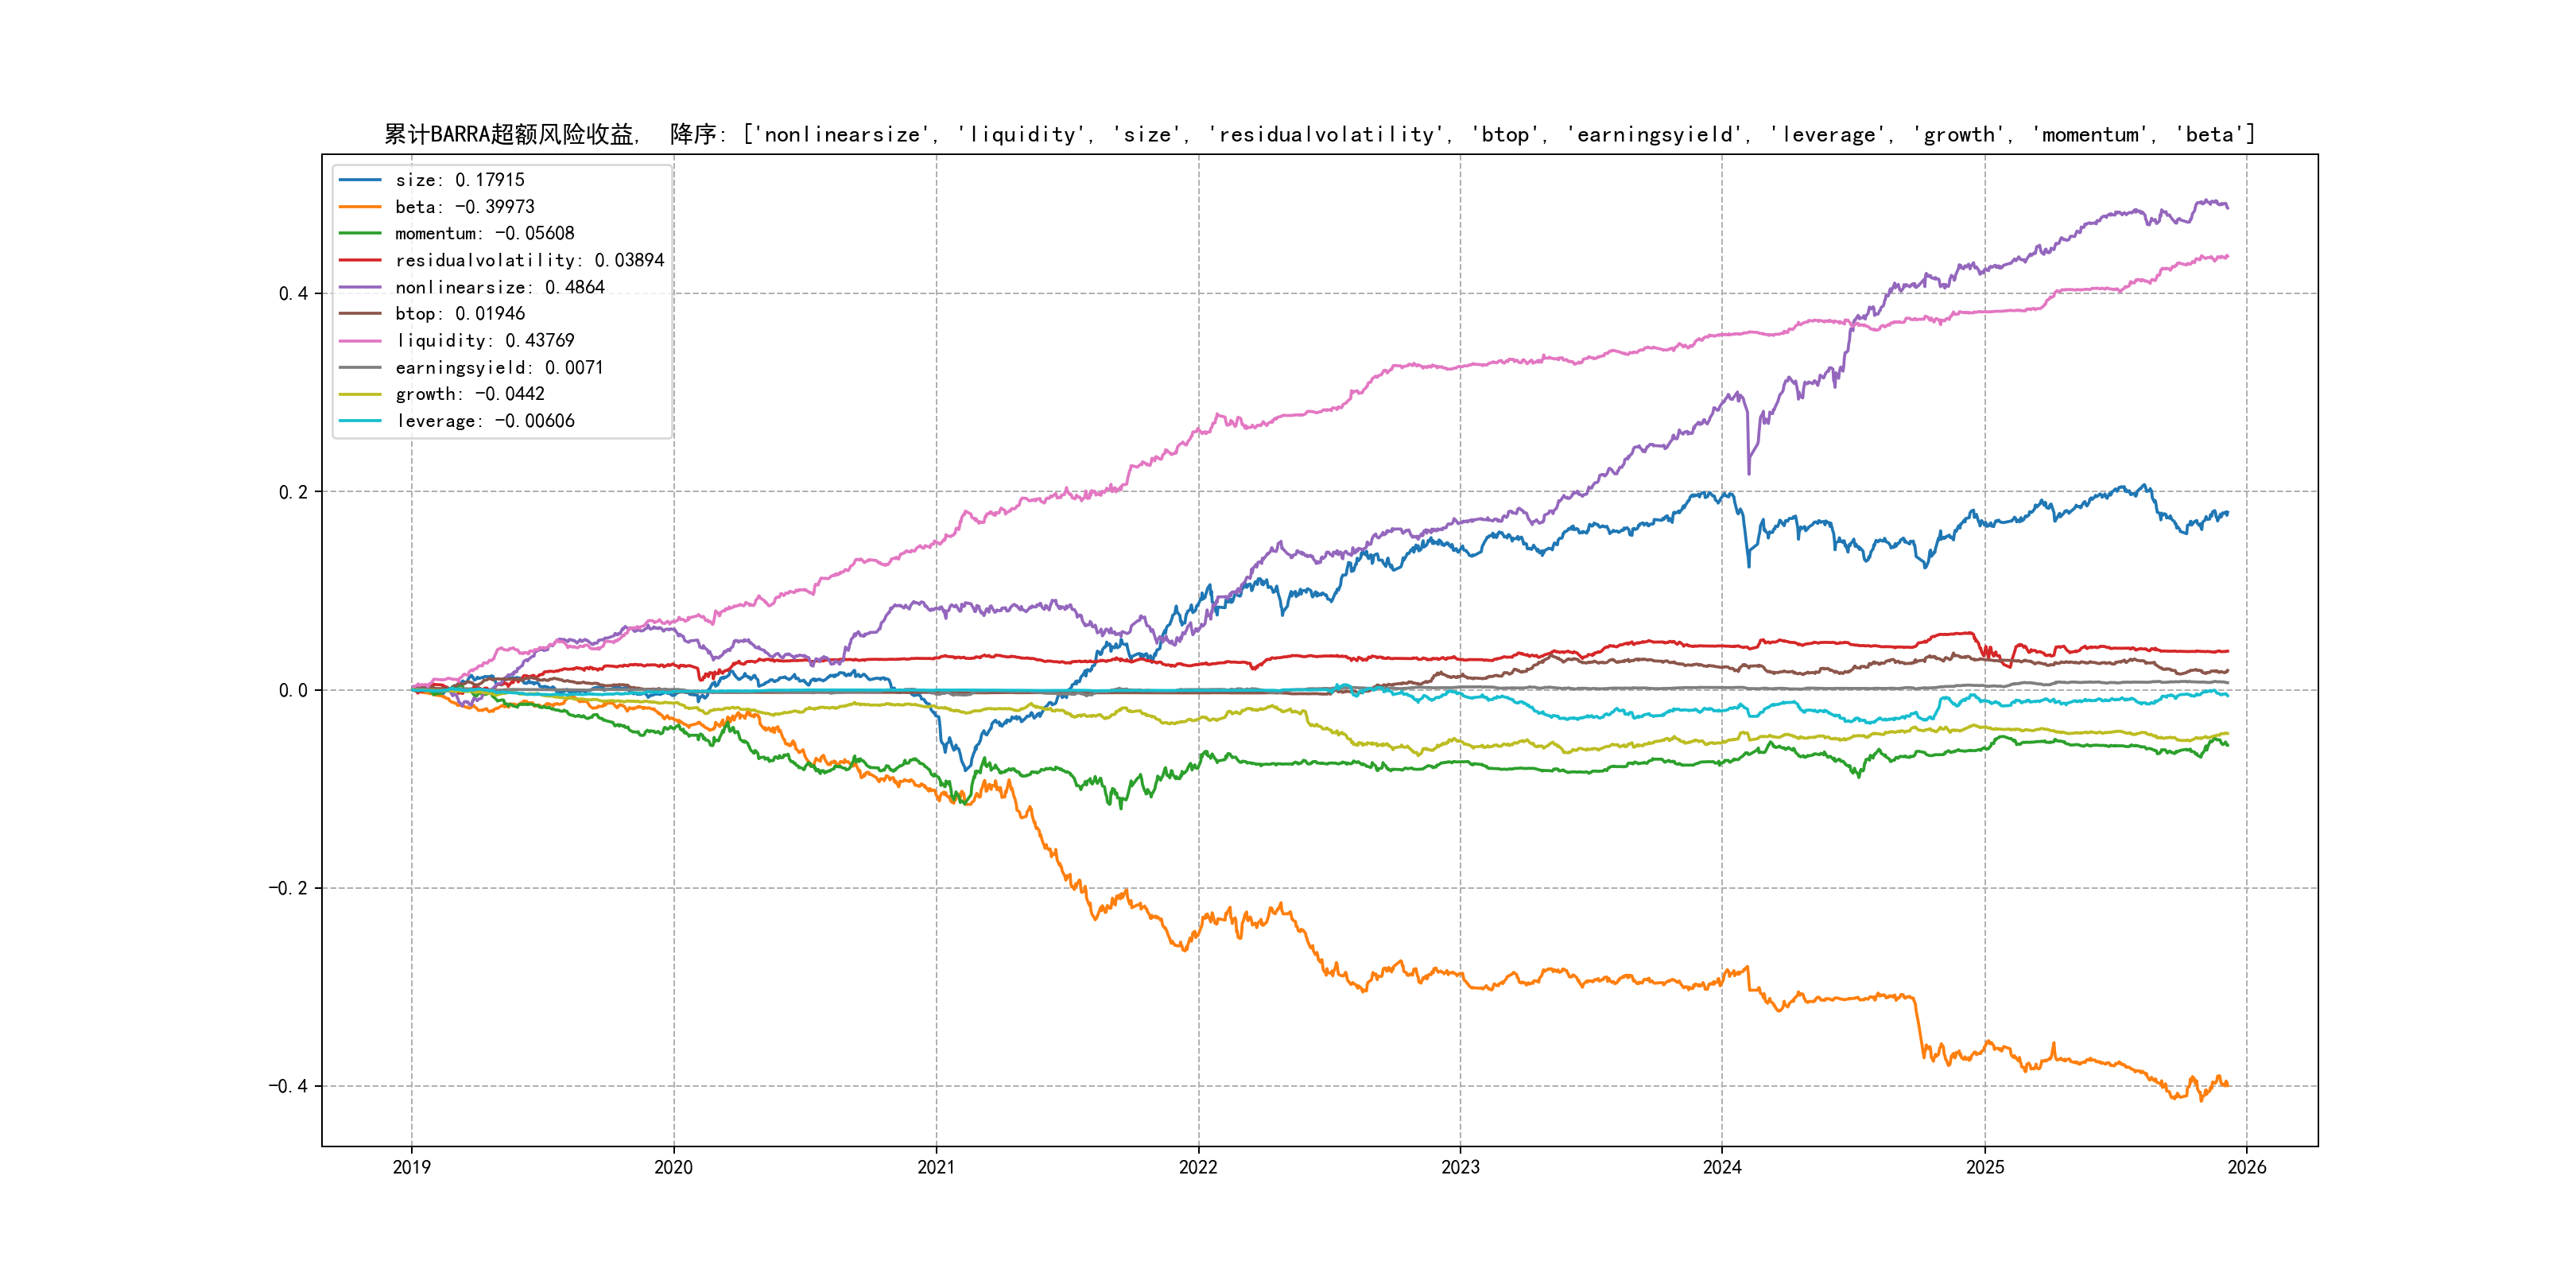Click the 2022 x-axis tick label

pos(1198,1167)
